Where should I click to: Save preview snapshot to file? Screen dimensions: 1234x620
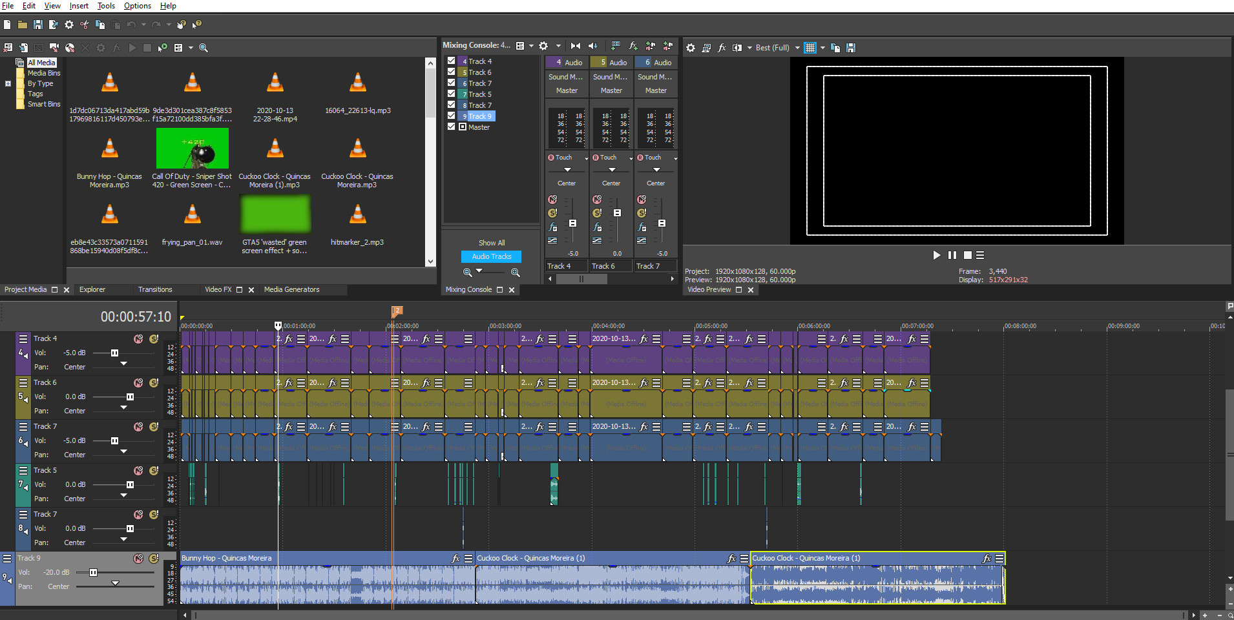click(851, 48)
